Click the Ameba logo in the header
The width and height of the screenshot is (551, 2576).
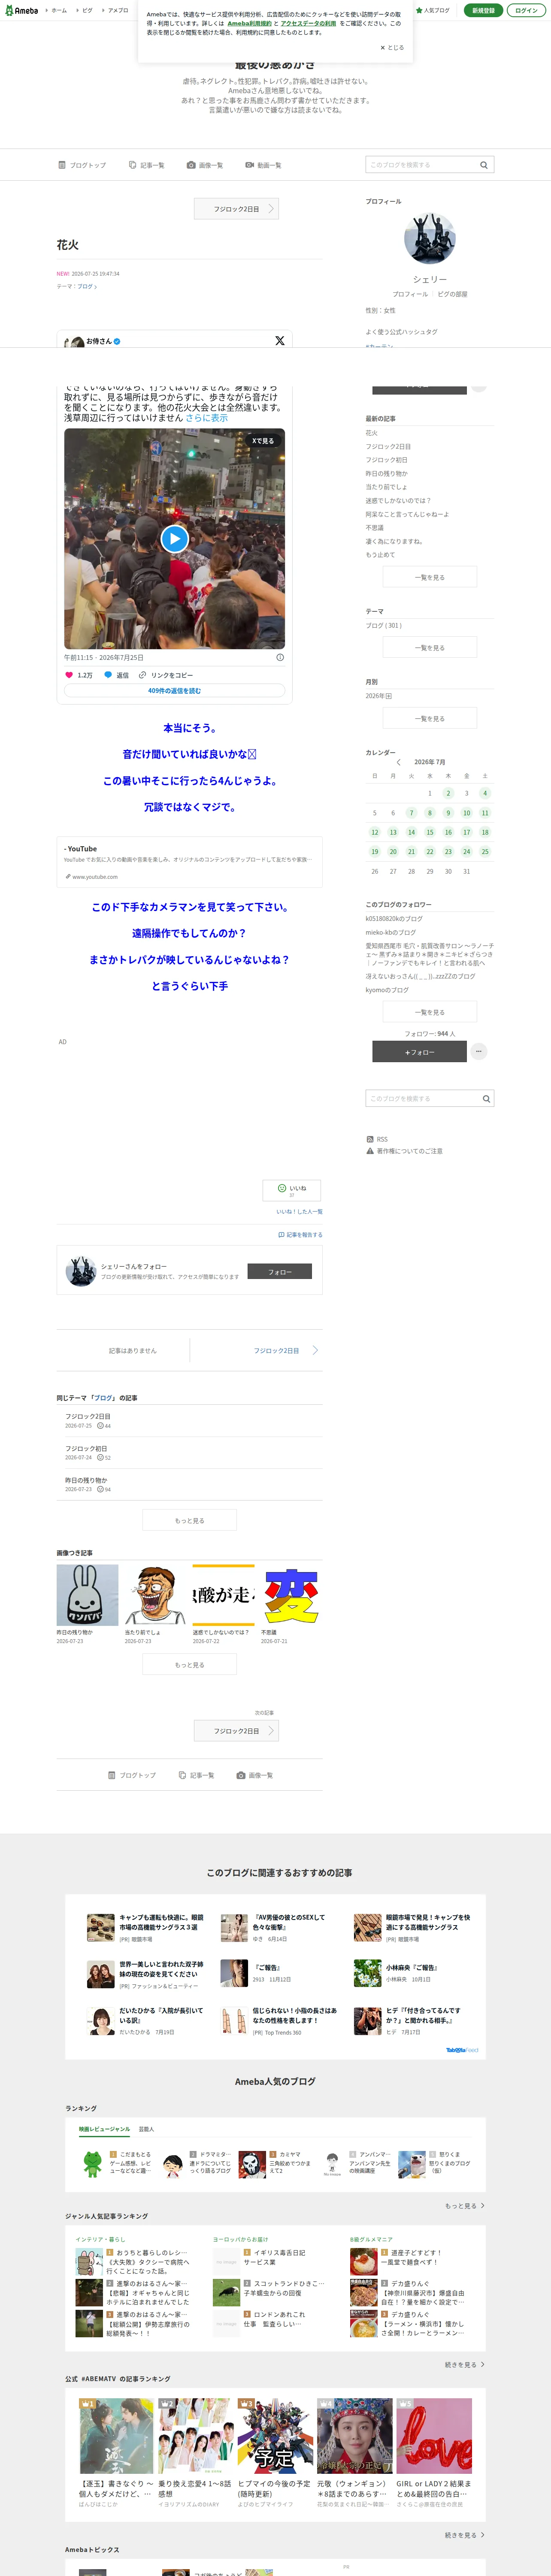coord(21,10)
